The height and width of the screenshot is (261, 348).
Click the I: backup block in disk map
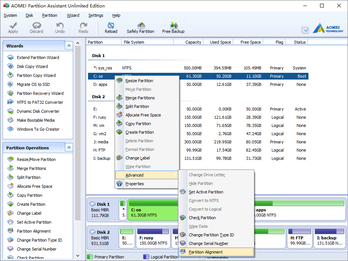(x=329, y=238)
